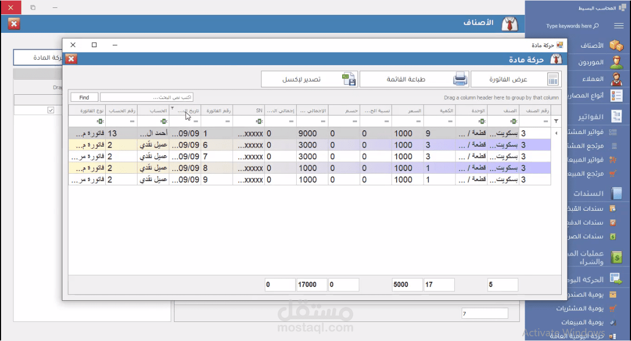
Task: Click the السندات book icon in sidebar
Action: (x=616, y=193)
